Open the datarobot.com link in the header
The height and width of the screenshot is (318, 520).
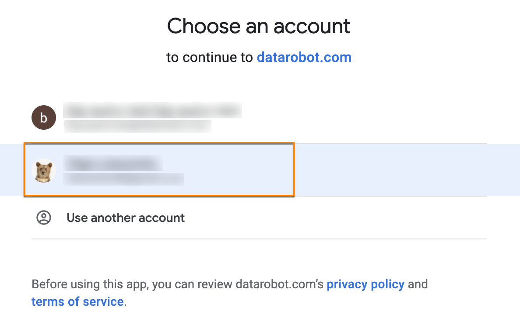304,57
